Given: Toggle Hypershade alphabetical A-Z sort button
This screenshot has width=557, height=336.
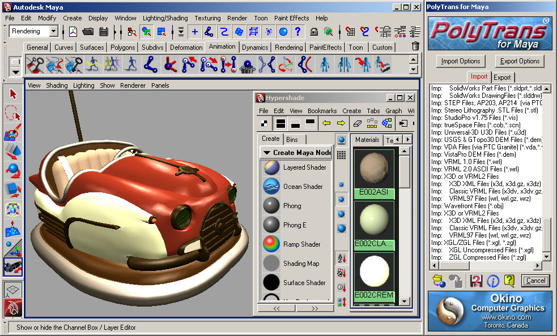Looking at the screenshot, I should pos(341,259).
